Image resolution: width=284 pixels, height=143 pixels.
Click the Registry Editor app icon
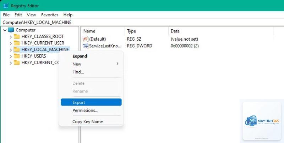tap(6, 6)
